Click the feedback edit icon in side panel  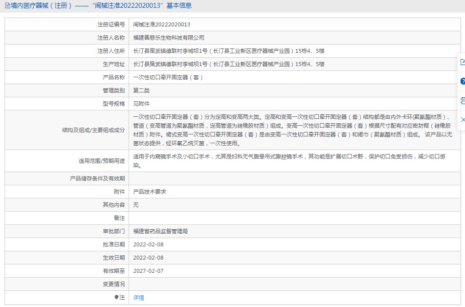pos(463,62)
